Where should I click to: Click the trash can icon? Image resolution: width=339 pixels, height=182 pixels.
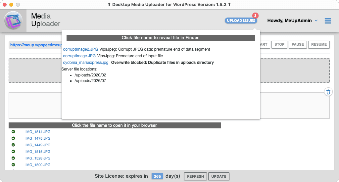328,92
